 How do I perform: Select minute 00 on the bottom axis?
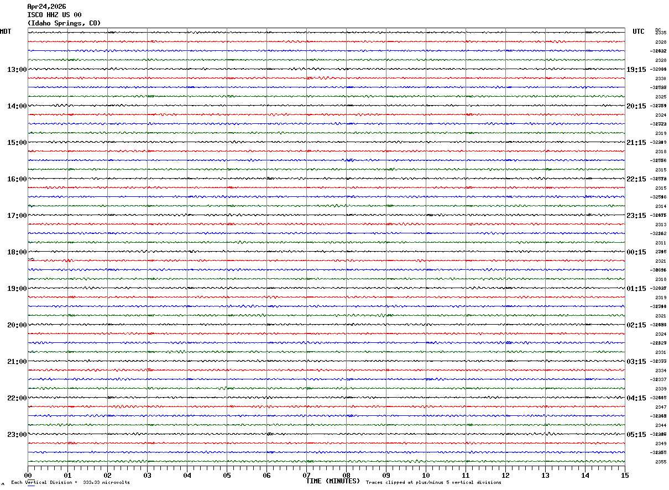28,475
